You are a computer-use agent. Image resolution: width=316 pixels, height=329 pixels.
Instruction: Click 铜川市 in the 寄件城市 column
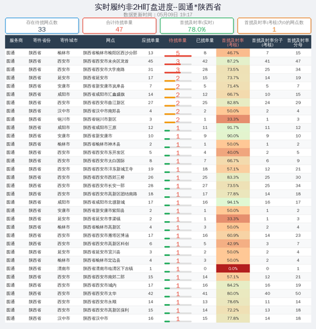tap(64, 119)
